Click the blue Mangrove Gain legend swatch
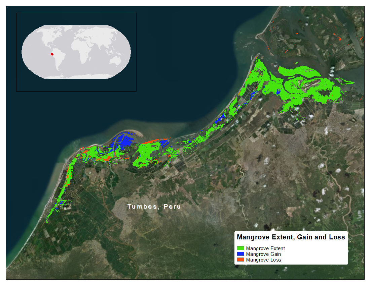The height and width of the screenshot is (285, 370). coord(241,254)
